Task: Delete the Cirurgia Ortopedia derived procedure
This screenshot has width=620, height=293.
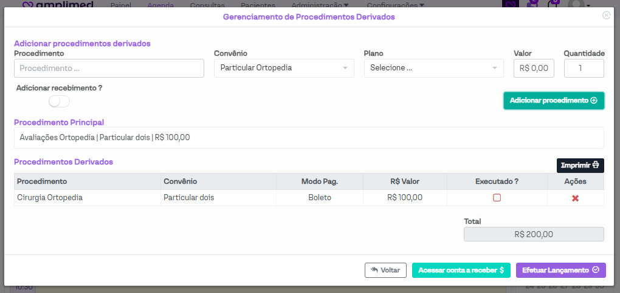Action: (x=575, y=198)
